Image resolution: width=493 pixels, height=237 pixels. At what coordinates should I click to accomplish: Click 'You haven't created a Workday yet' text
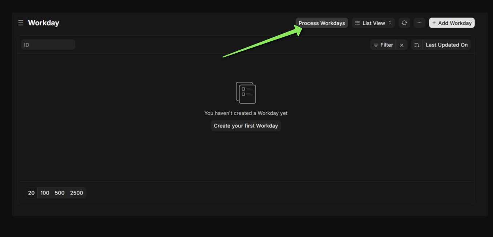[246, 113]
